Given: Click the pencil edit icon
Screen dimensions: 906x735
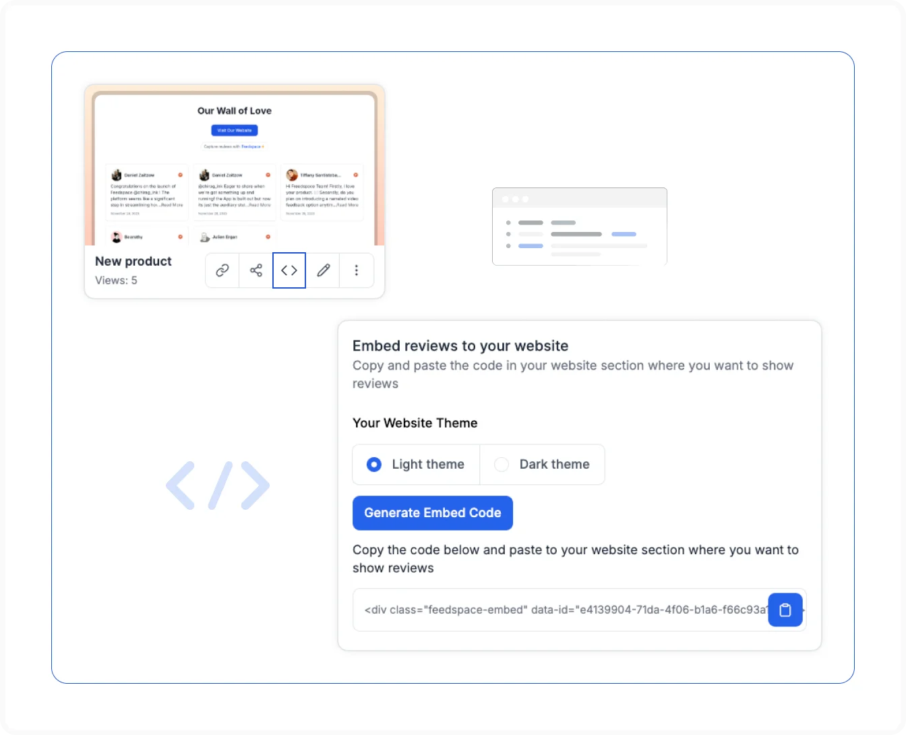Looking at the screenshot, I should (323, 270).
